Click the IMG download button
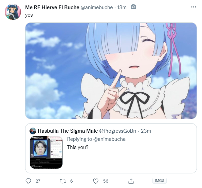 (159, 181)
